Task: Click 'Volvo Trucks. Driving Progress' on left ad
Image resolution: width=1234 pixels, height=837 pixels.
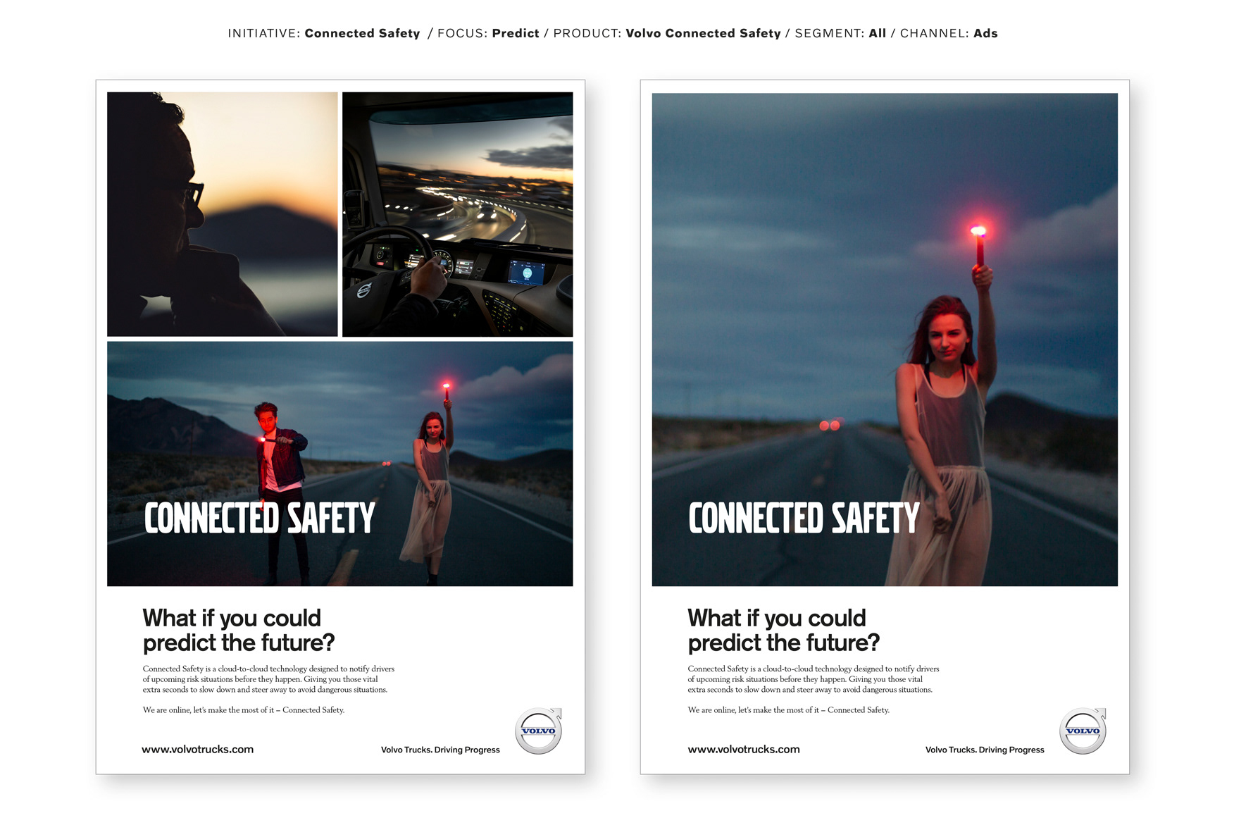Action: [440, 750]
